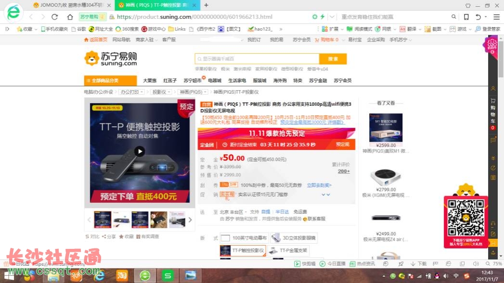Click the 立即去刮 coupon link

click(319, 185)
